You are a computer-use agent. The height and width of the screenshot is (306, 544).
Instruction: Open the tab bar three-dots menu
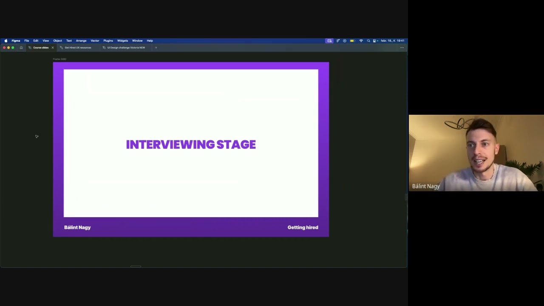click(402, 48)
